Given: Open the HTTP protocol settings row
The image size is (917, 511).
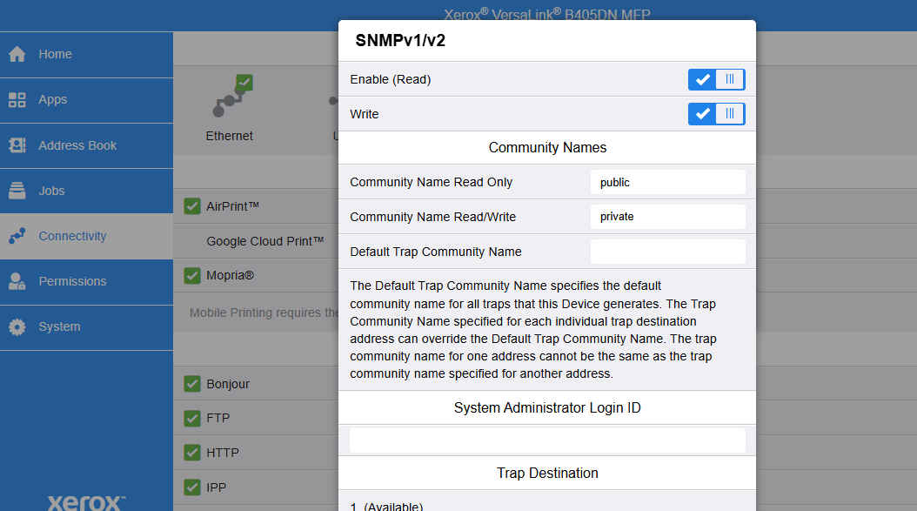Looking at the screenshot, I should coord(223,453).
